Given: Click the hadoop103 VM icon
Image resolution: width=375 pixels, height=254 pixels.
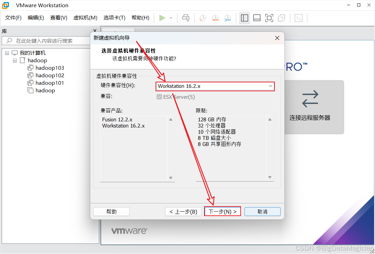Looking at the screenshot, I should [x=30, y=68].
